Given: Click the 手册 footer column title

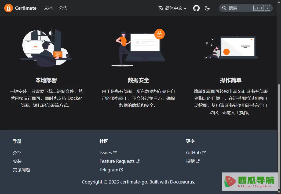Looking at the screenshot, I should (x=17, y=141).
